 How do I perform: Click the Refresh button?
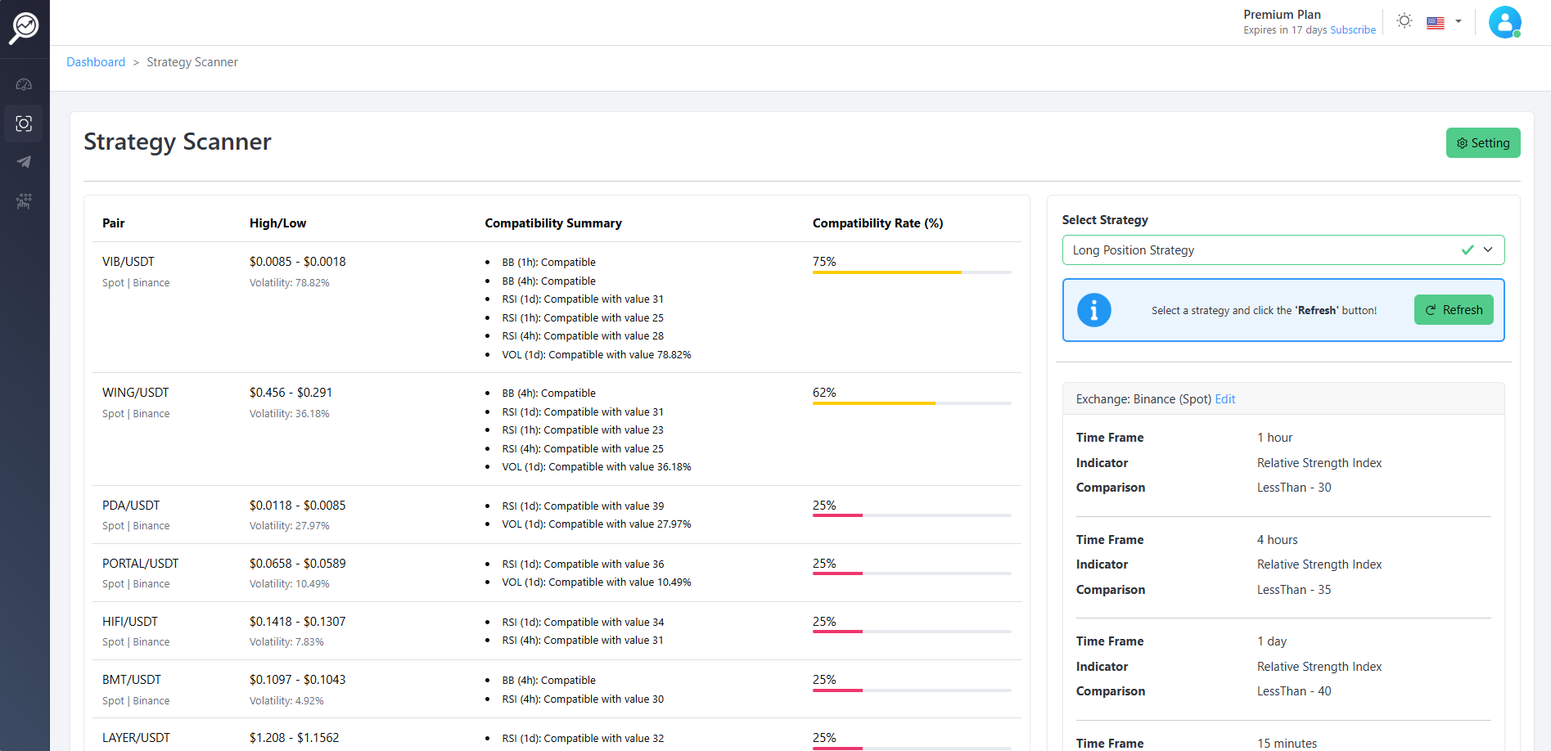(x=1454, y=310)
